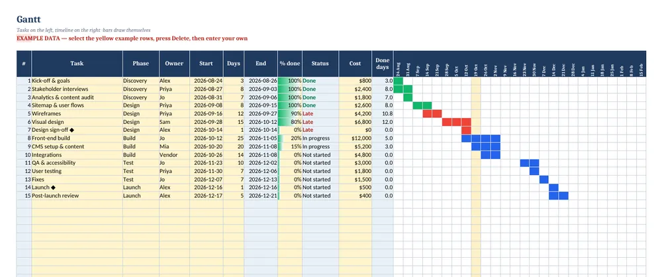The image size is (662, 277).
Task: Select the $12,000 cost cell
Action: tap(355, 138)
